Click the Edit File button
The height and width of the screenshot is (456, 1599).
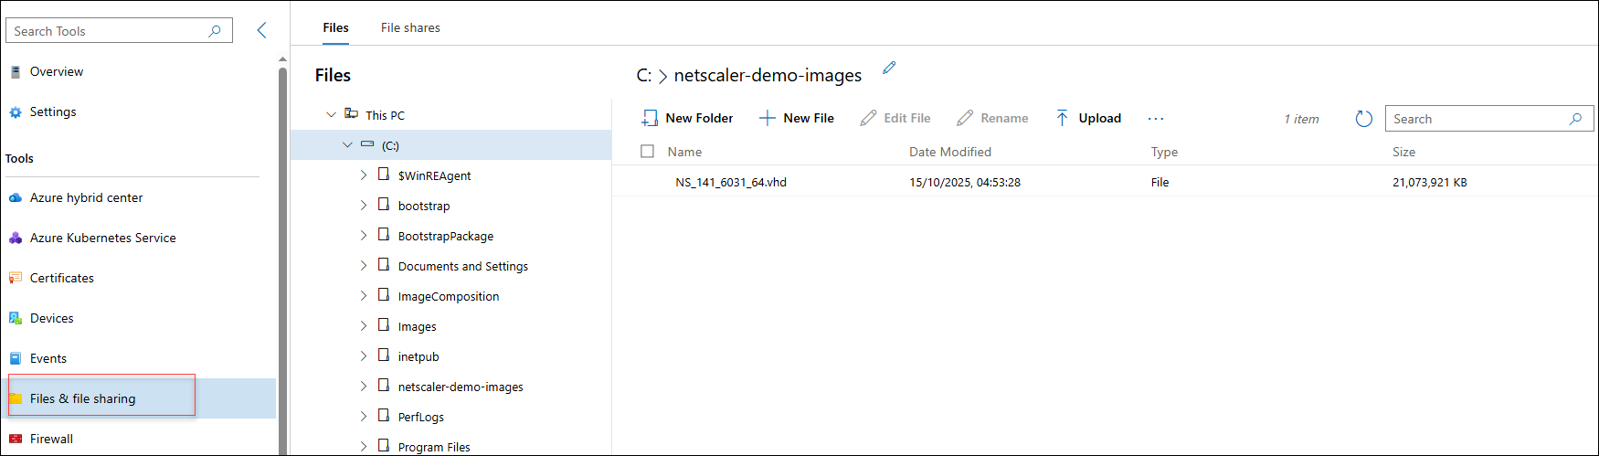(x=895, y=118)
